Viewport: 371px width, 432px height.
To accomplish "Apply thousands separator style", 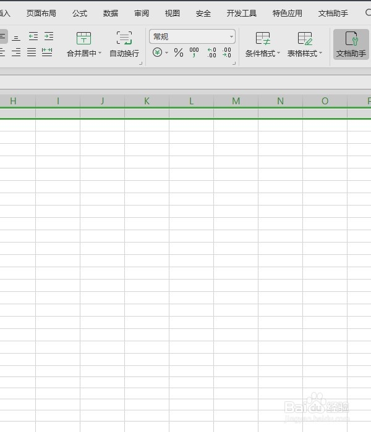I will point(194,52).
